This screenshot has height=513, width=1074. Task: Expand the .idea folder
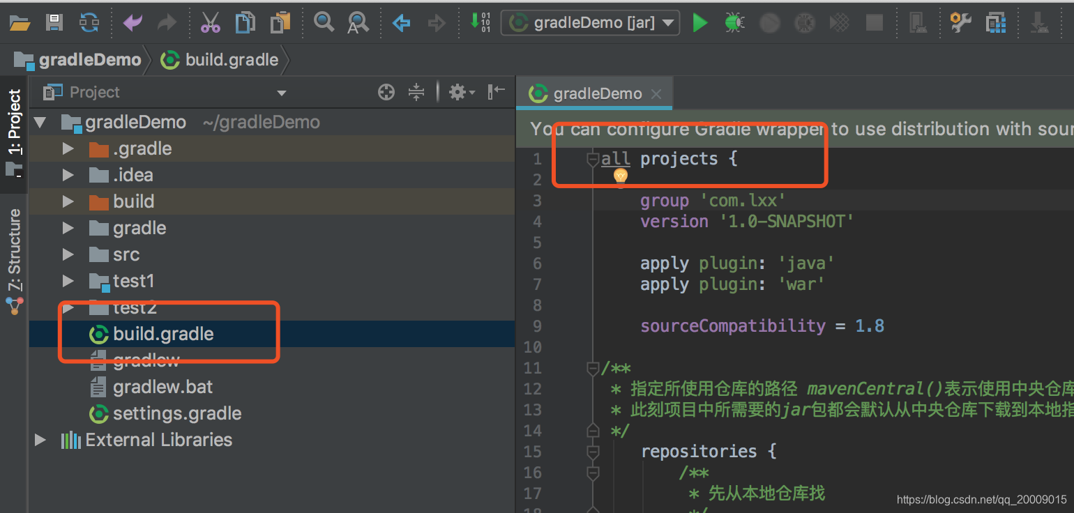(68, 176)
